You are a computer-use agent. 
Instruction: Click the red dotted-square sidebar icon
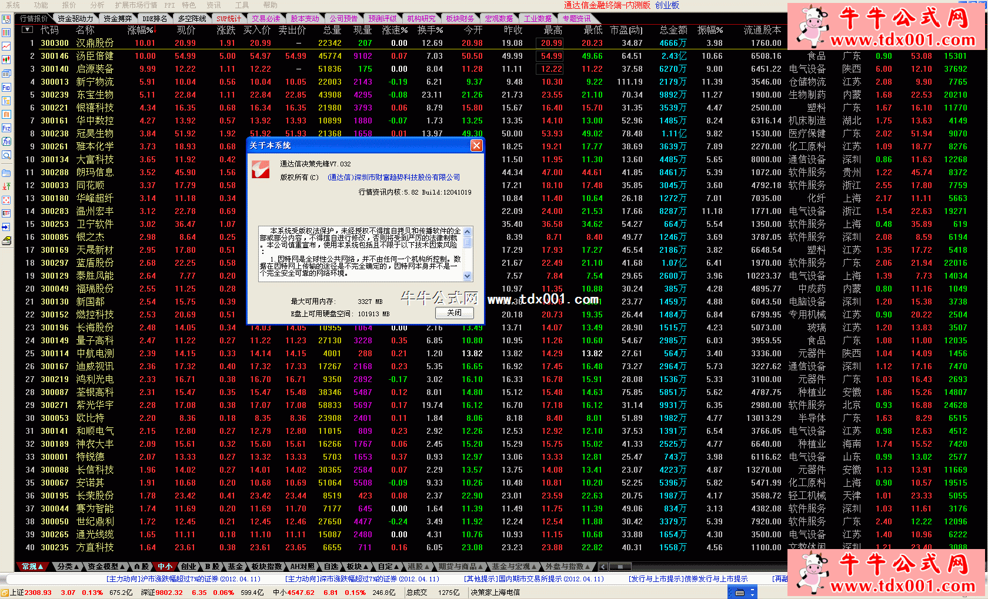6,200
